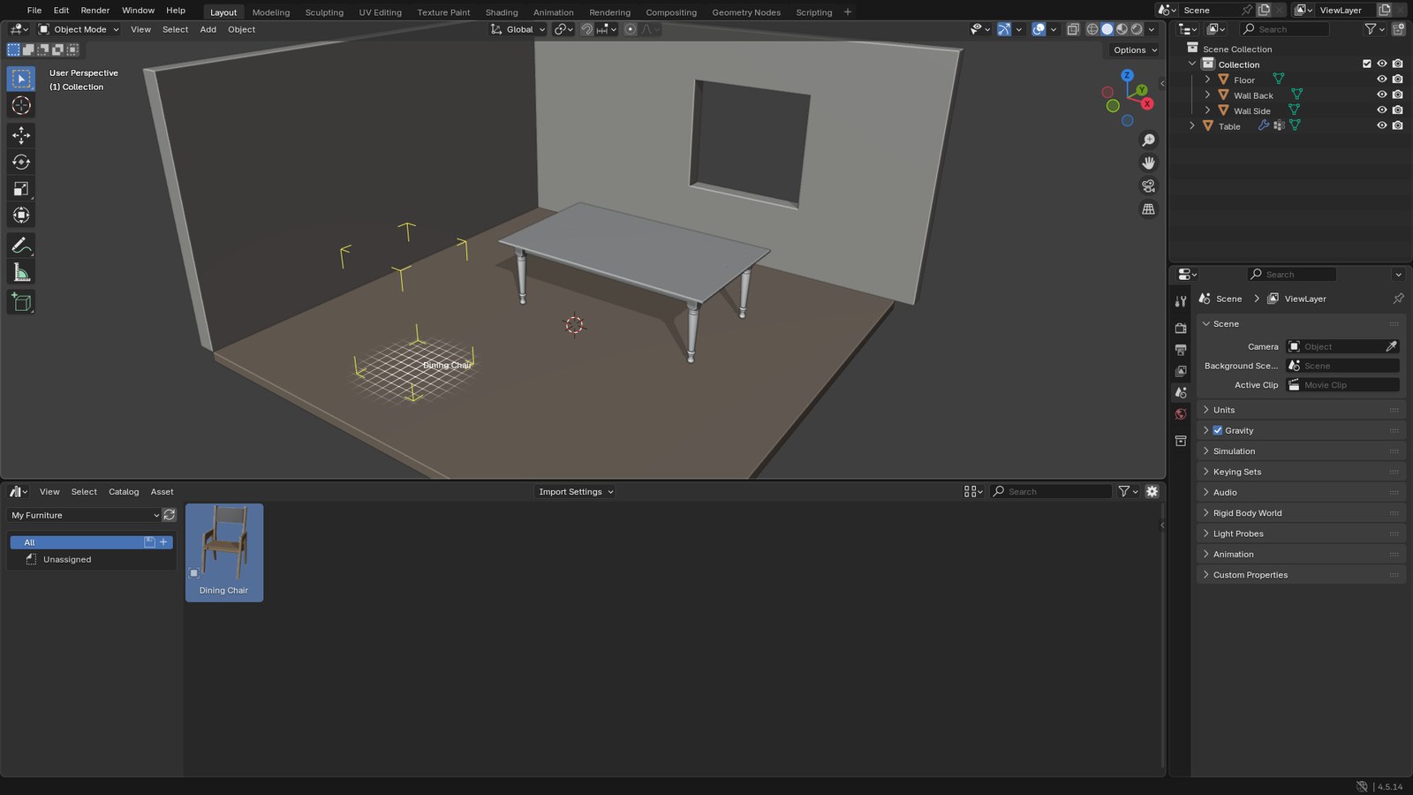This screenshot has height=795, width=1413.
Task: Refresh the My Furniture asset library
Action: (x=170, y=515)
